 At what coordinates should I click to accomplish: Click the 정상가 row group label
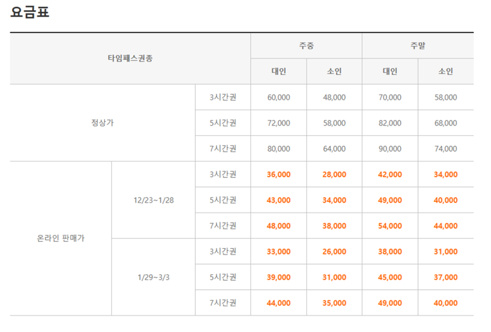[102, 123]
